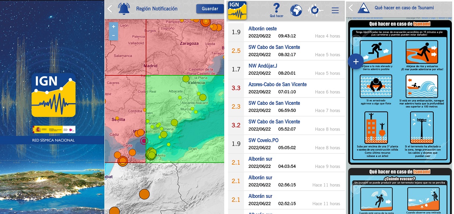Tap the 'Región Notificación' title
The image size is (454, 214).
click(157, 9)
